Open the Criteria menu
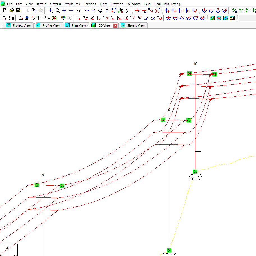 tap(56, 4)
